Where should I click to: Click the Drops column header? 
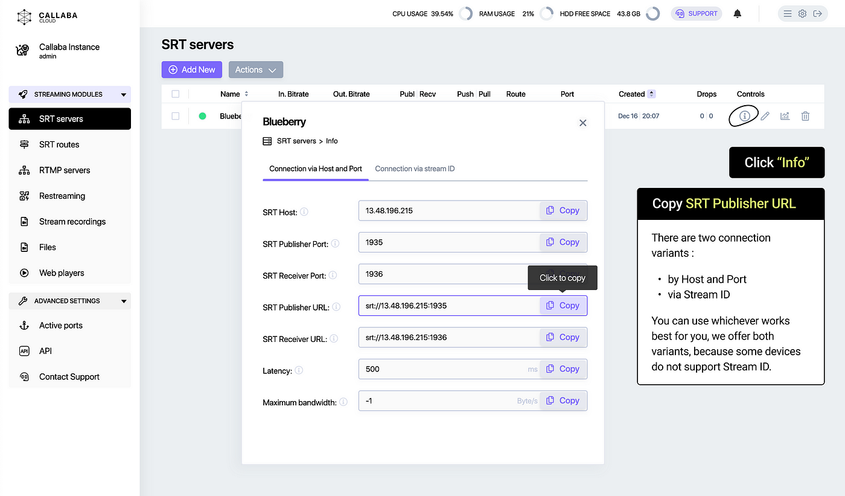pos(706,94)
